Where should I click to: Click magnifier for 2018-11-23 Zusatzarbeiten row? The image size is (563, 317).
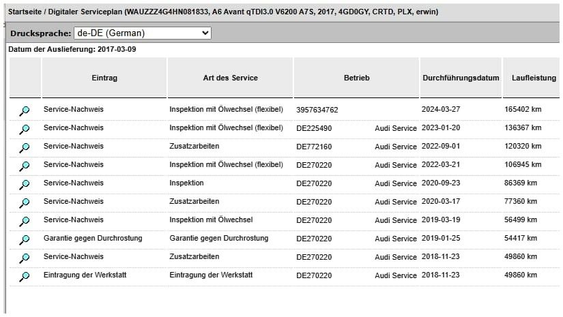click(x=25, y=258)
